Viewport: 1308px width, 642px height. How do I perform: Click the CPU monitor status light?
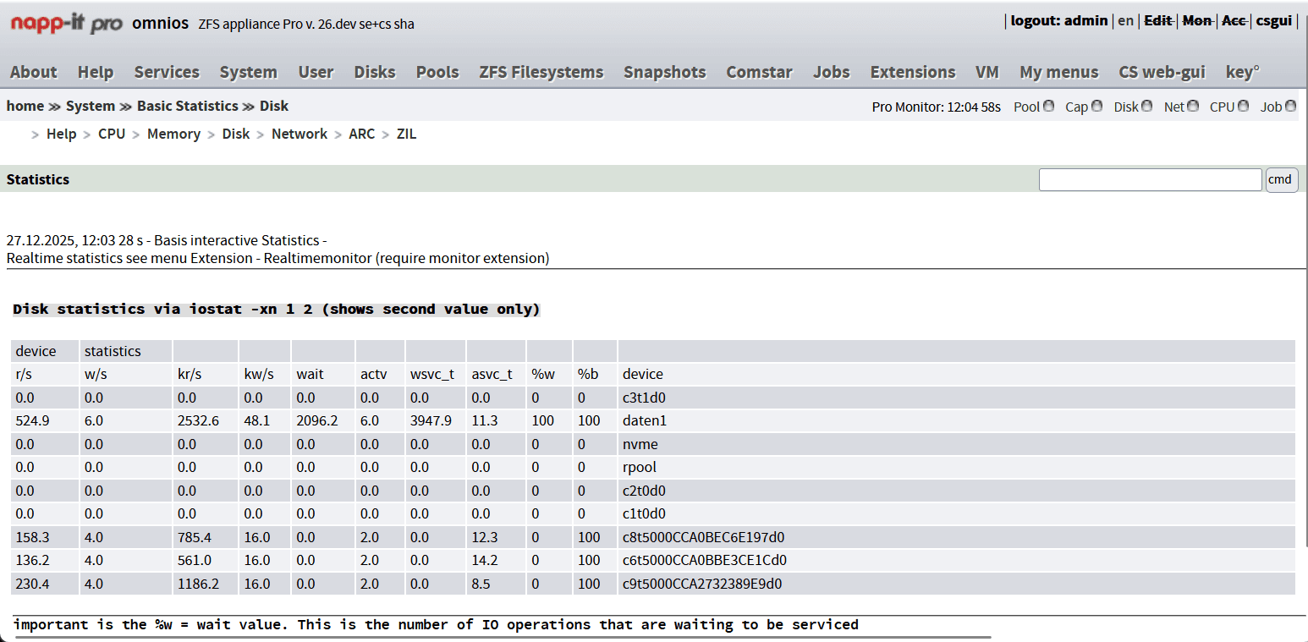(x=1243, y=107)
